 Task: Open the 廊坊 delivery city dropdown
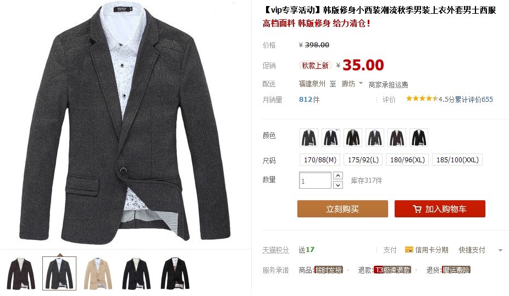click(352, 84)
